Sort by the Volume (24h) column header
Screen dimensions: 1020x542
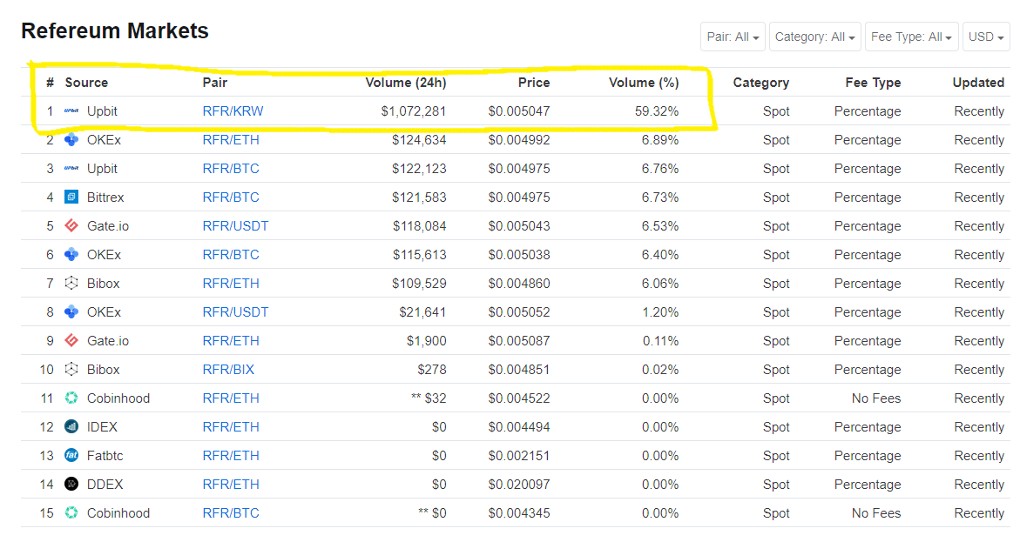click(406, 83)
